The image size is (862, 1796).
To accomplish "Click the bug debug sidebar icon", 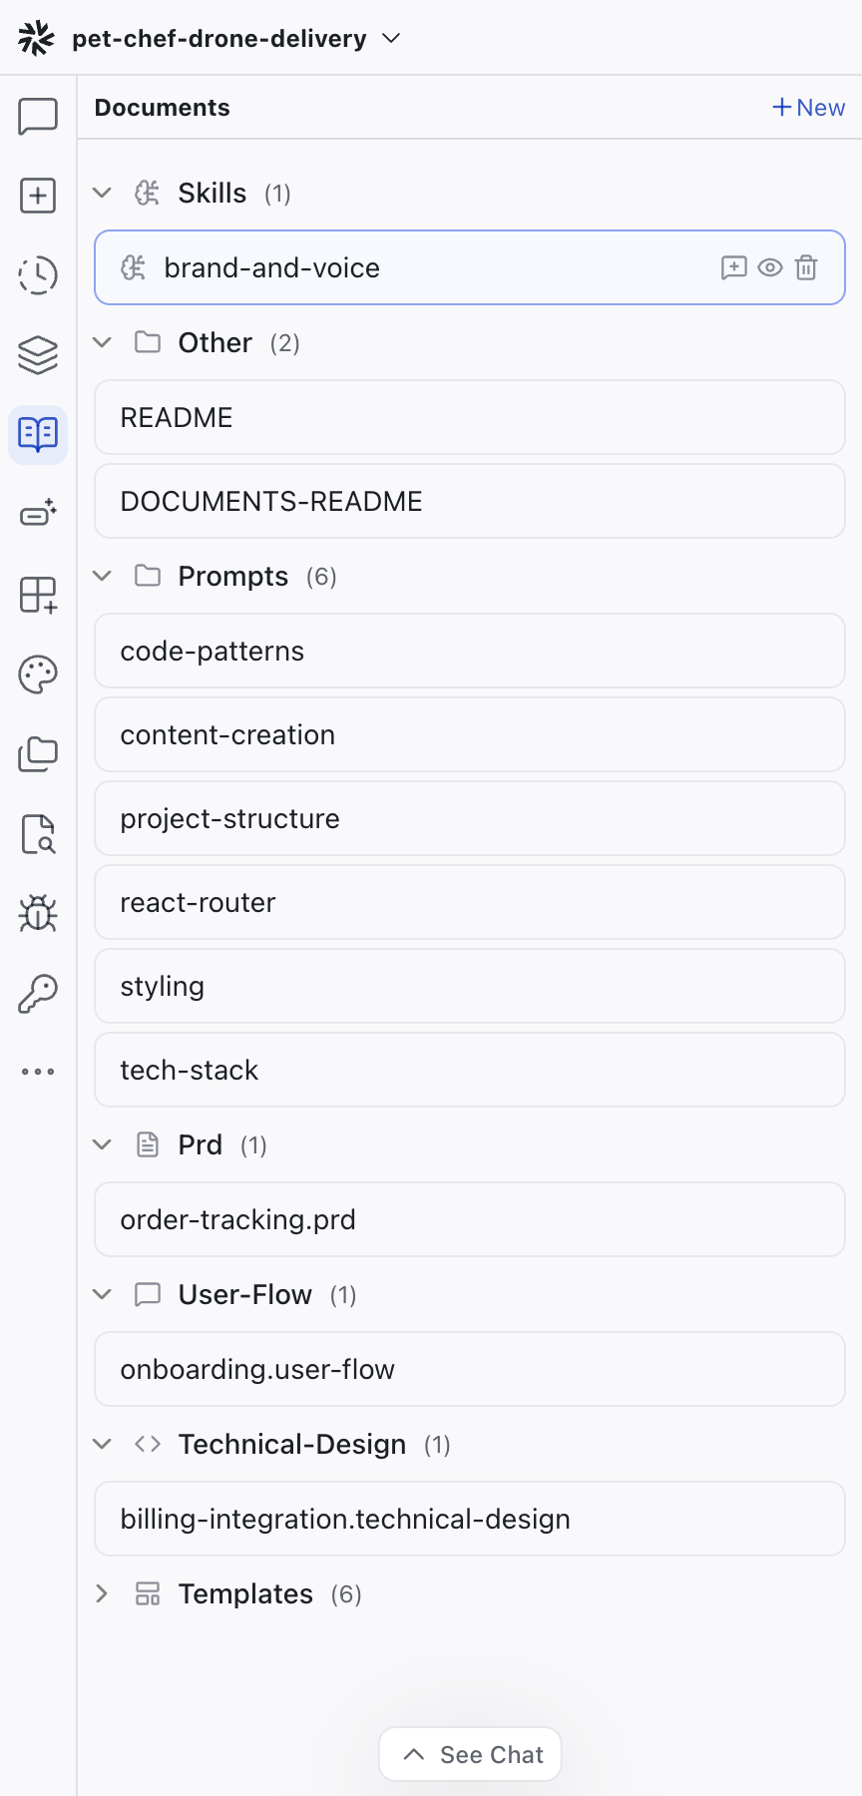I will pos(38,913).
